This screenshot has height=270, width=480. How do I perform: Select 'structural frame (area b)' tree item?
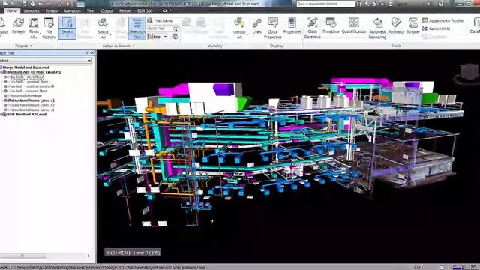tap(32, 105)
